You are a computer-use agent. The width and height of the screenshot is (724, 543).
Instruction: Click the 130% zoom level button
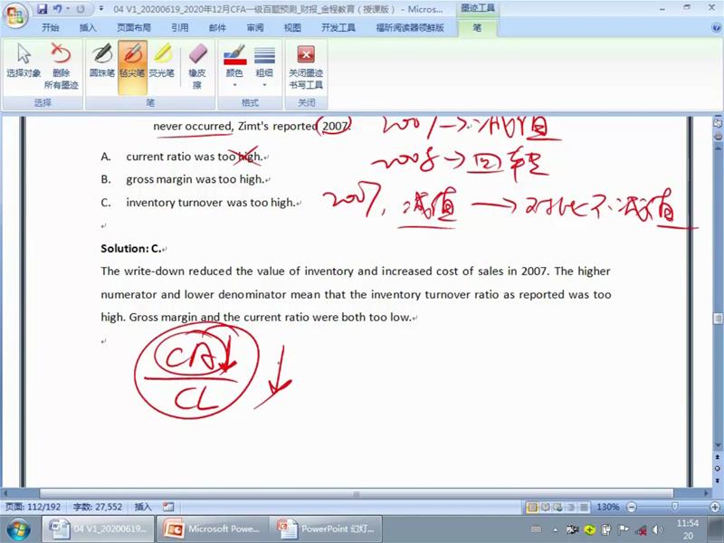[x=607, y=507]
